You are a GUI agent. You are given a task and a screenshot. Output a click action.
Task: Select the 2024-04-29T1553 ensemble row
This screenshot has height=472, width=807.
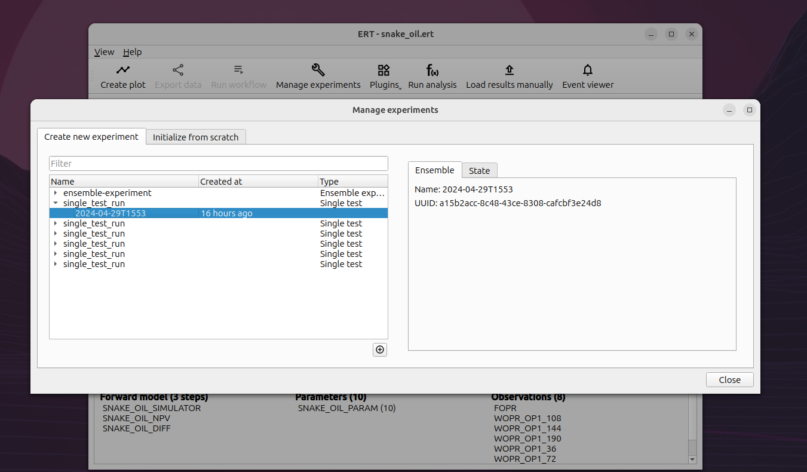pos(219,213)
